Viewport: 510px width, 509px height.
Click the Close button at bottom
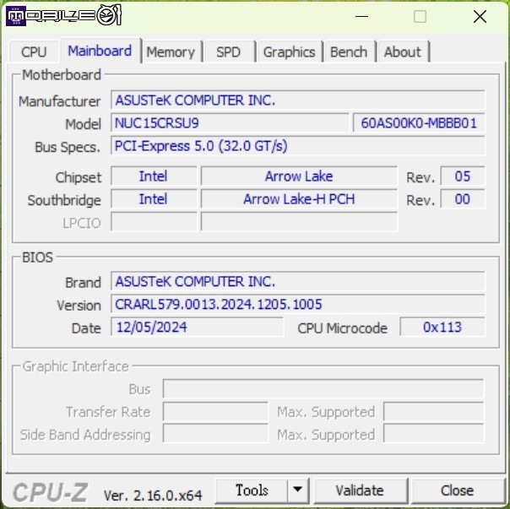(x=457, y=490)
